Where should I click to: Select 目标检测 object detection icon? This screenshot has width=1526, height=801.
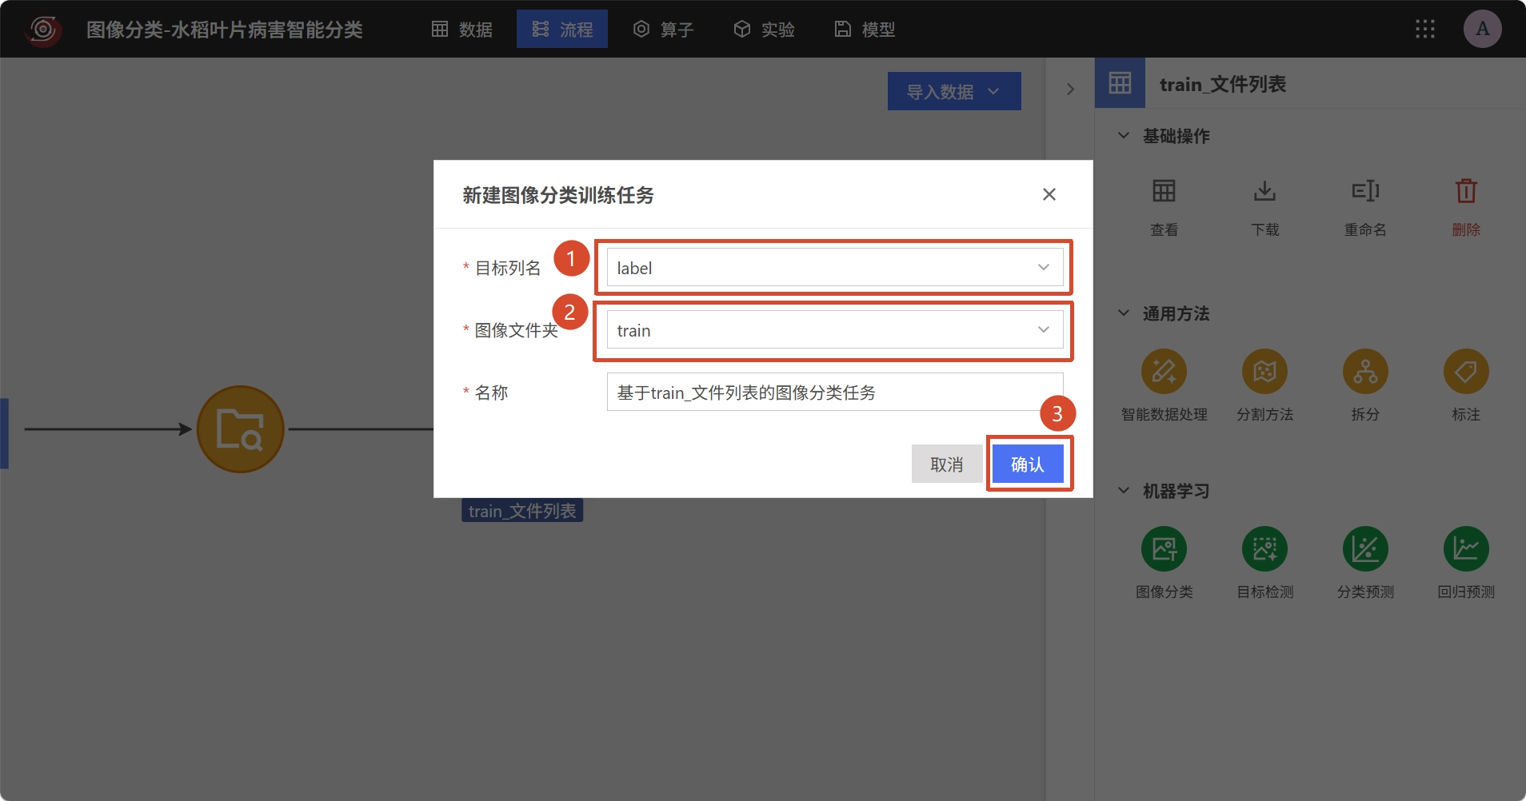click(x=1264, y=549)
